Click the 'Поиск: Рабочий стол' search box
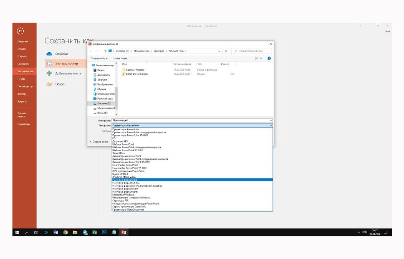 (251, 51)
